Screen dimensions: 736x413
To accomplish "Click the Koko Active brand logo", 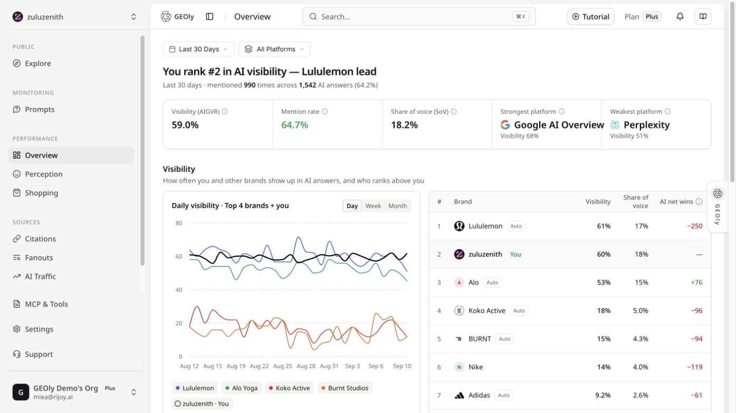I will 459,311.
